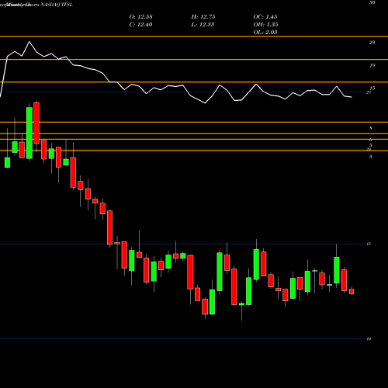This screenshot has width=388, height=388.
Task: Click the 23 axis label
Action: [x=372, y=43]
